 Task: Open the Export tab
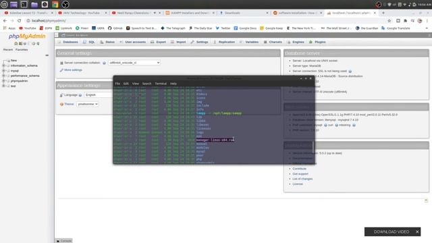(159, 42)
